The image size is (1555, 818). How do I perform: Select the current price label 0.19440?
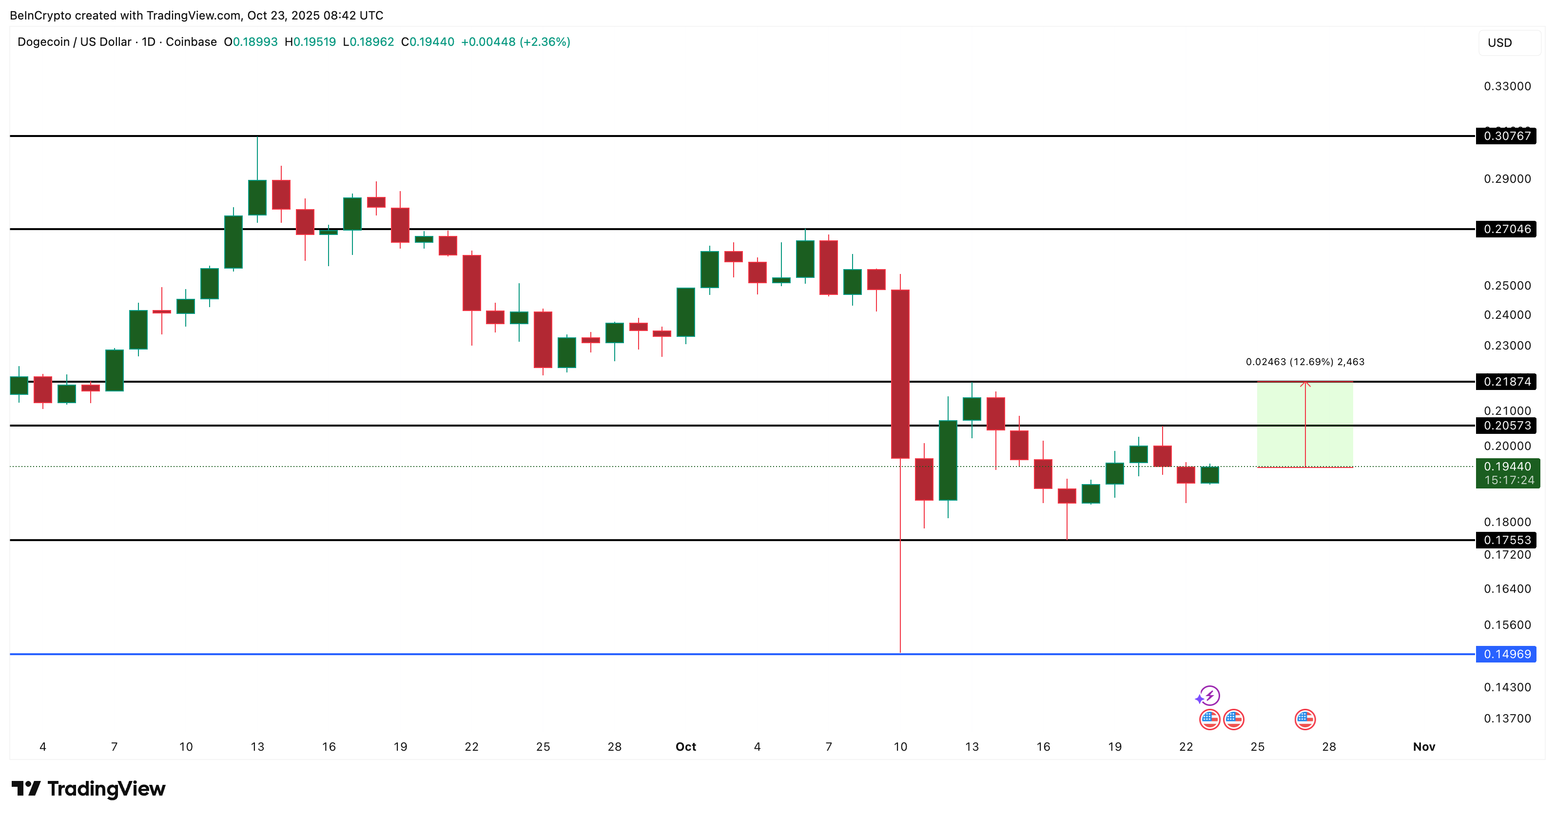1507,466
